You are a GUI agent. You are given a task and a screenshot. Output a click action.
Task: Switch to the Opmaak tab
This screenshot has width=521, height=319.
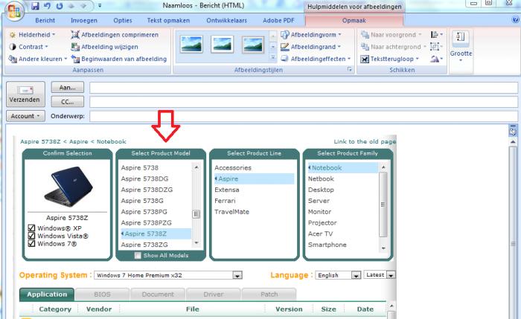(x=354, y=20)
